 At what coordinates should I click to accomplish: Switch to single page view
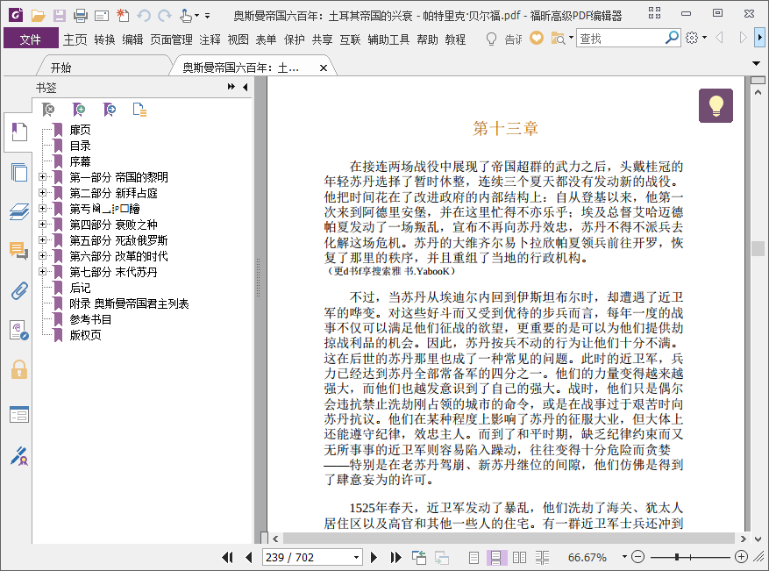pyautogui.click(x=474, y=557)
